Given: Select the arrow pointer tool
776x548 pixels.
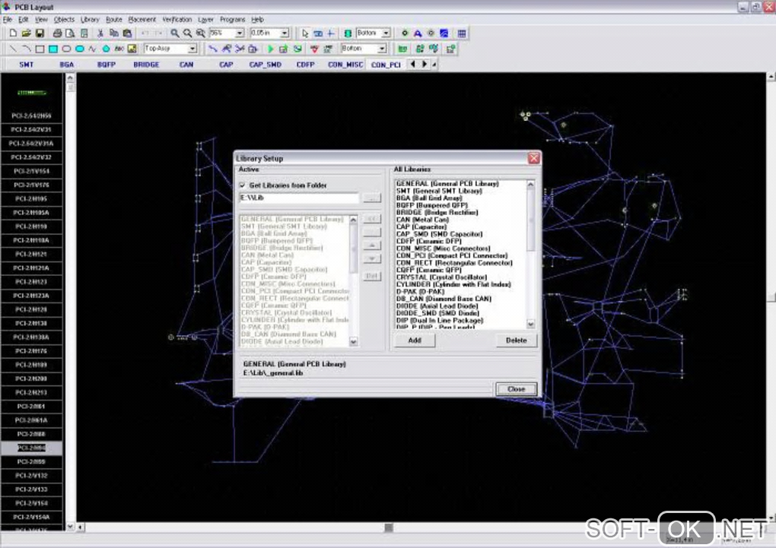Looking at the screenshot, I should tap(305, 33).
